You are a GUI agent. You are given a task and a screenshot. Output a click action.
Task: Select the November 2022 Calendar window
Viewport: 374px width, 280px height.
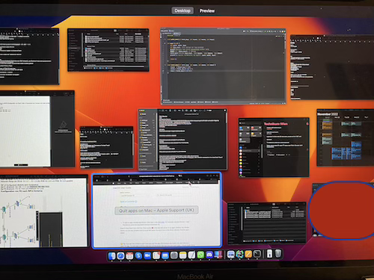(x=346, y=137)
